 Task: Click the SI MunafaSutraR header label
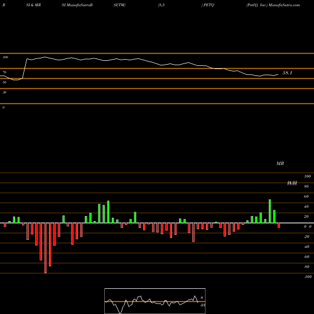click(77, 5)
